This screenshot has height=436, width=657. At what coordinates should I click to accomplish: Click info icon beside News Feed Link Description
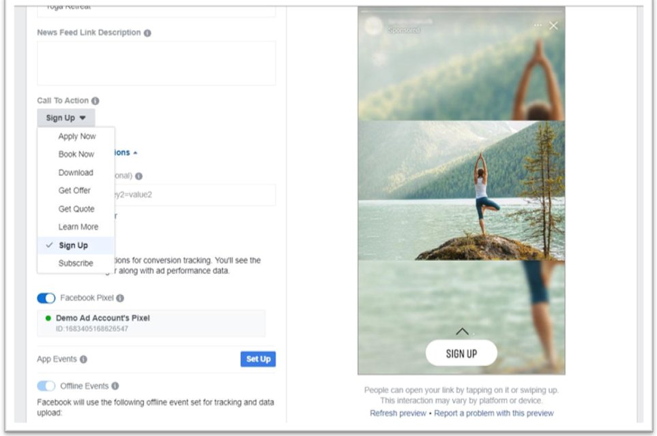click(x=147, y=33)
